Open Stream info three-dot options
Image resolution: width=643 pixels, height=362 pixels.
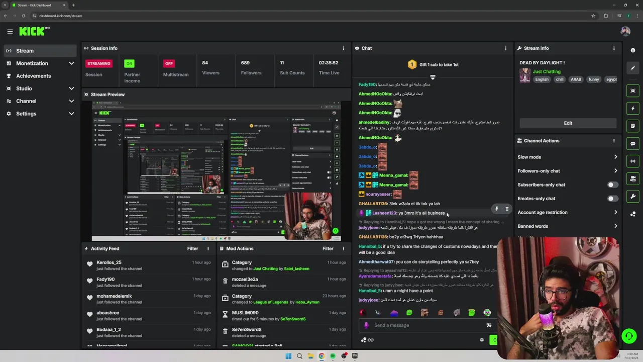coord(614,48)
